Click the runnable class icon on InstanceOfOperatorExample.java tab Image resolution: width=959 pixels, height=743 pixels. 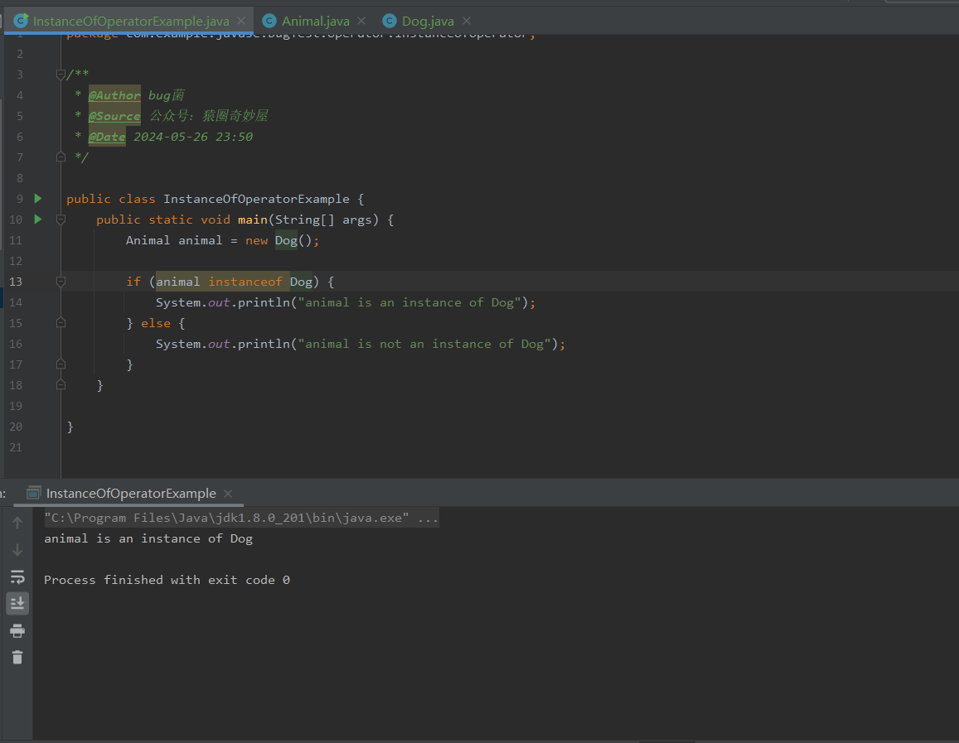(x=21, y=21)
